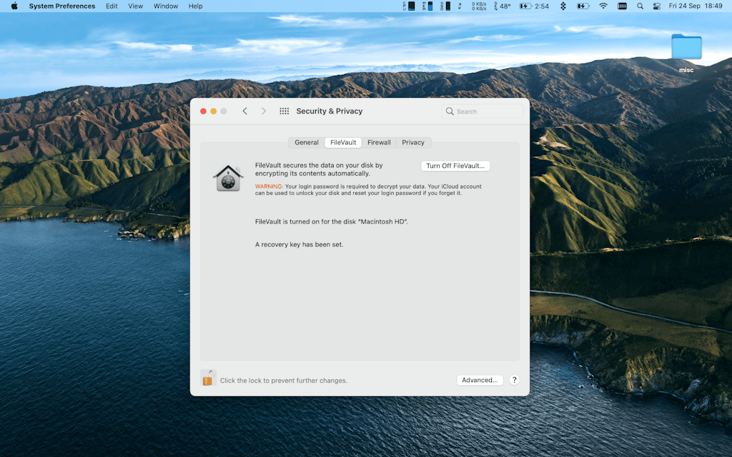The image size is (732, 457).
Task: Click Turn Off FileVault
Action: (455, 166)
